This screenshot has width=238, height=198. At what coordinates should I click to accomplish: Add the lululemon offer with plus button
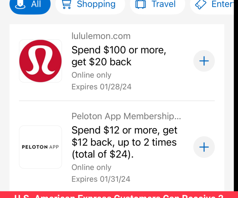click(x=204, y=61)
